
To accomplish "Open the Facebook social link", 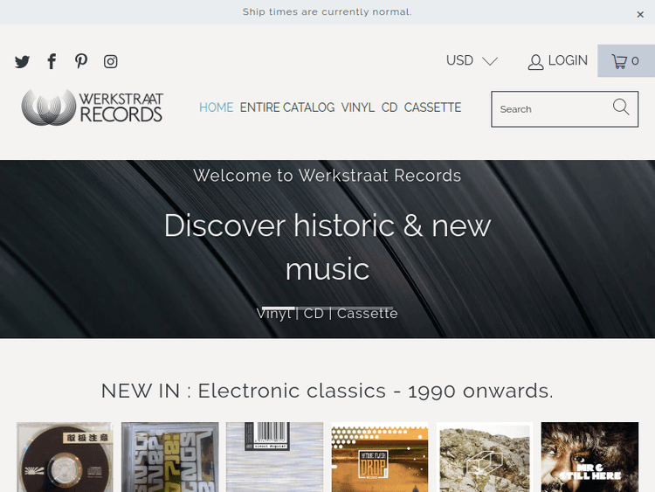I will coord(52,61).
